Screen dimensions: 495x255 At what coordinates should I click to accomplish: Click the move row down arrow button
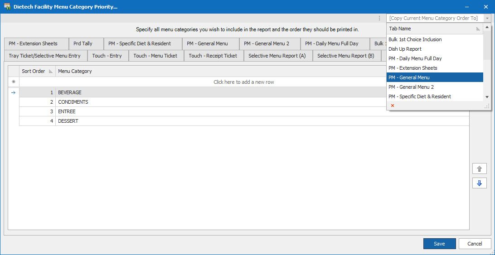479,183
